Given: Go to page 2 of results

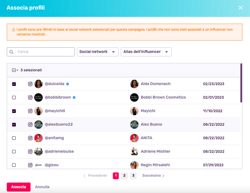Looking at the screenshot, I should (124, 176).
